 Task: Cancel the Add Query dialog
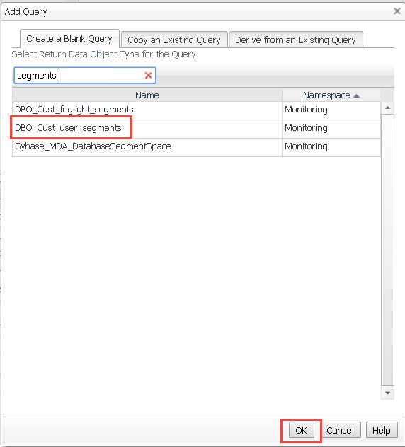pyautogui.click(x=340, y=430)
